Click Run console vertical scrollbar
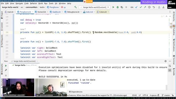Image resolution: width=176 pixels, height=99 pixels. [167, 87]
